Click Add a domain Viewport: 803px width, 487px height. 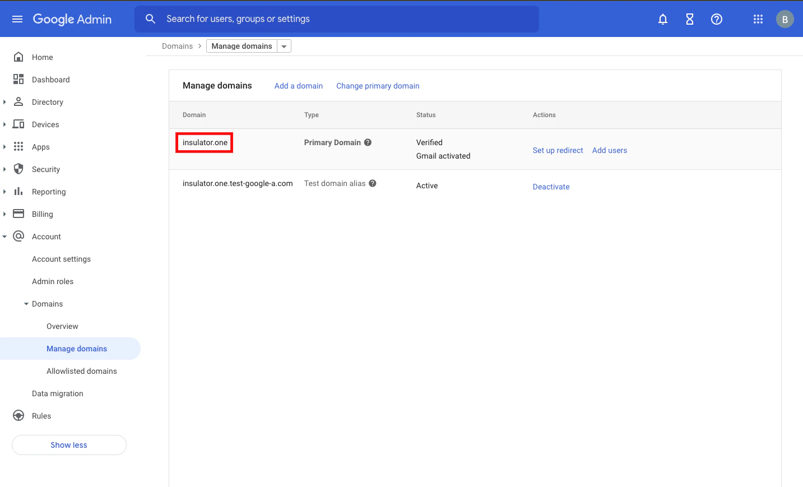point(298,85)
